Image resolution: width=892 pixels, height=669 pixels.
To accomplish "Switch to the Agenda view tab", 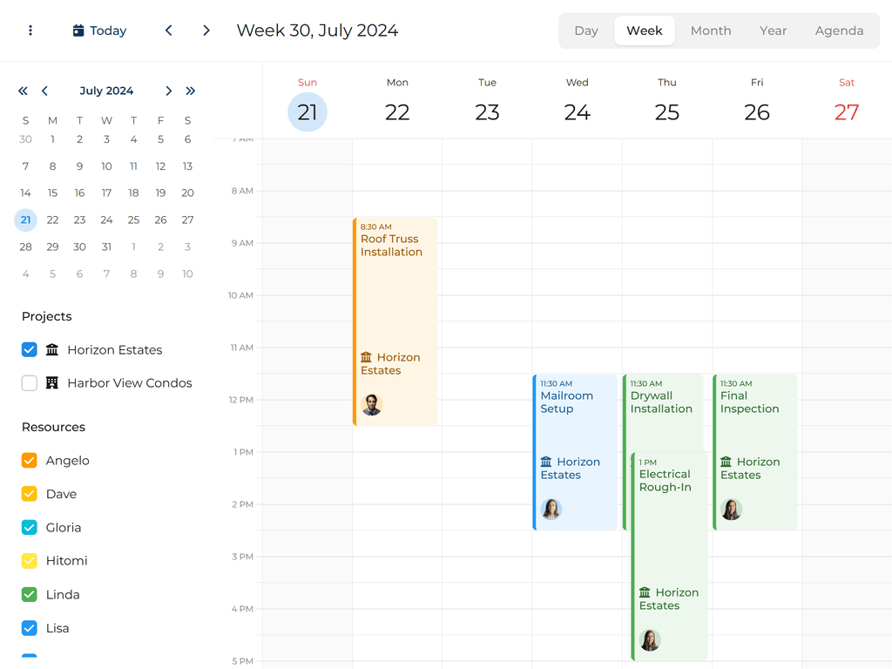I will [x=839, y=30].
